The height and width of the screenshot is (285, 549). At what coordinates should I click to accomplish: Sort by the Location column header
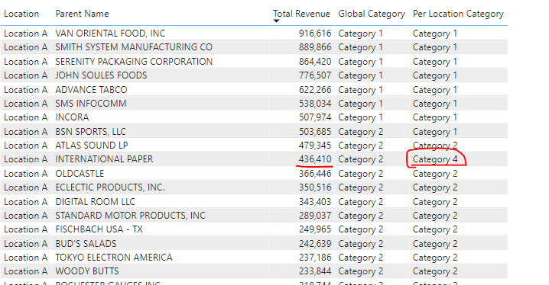pyautogui.click(x=21, y=14)
